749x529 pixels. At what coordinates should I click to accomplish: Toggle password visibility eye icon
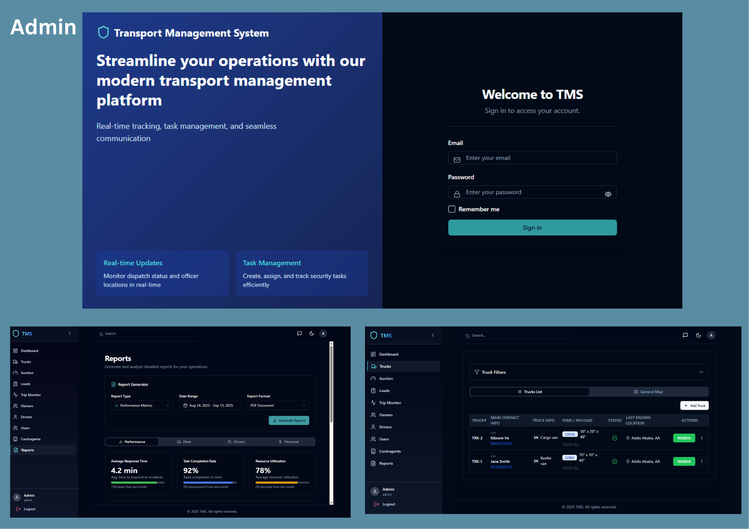click(608, 194)
